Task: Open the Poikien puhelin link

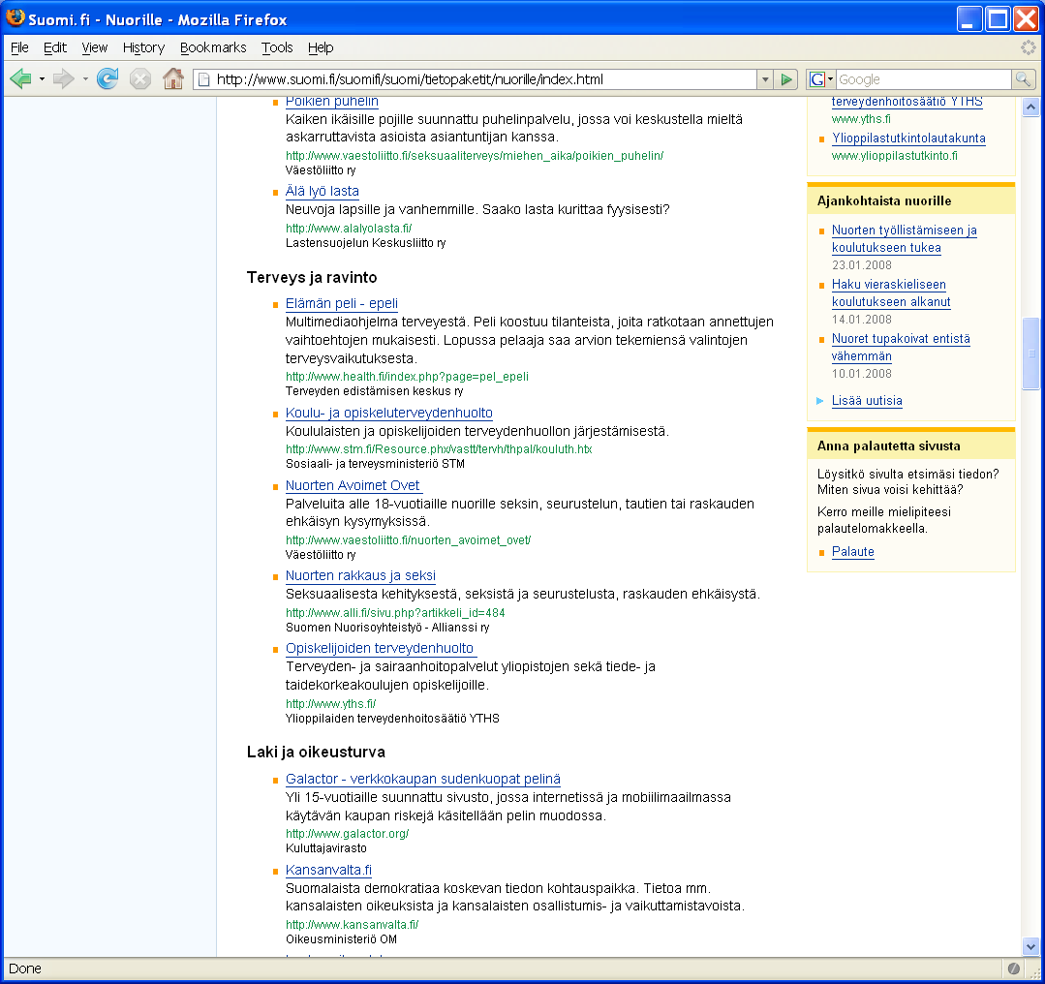Action: coord(332,102)
